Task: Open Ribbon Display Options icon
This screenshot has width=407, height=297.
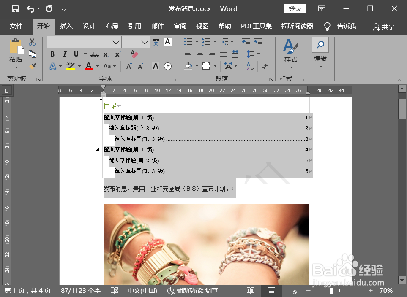Action: tap(322, 8)
